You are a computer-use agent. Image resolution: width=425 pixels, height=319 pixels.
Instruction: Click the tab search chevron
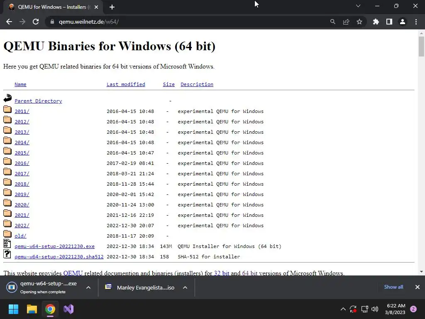[358, 6]
